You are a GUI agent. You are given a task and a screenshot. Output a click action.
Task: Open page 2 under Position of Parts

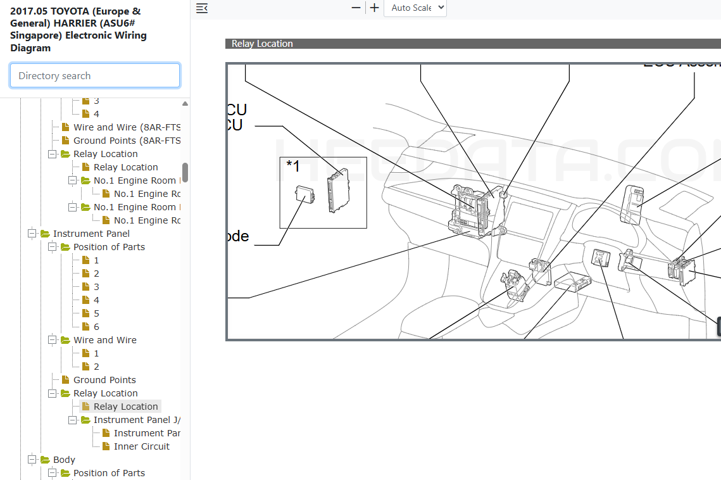tap(96, 274)
